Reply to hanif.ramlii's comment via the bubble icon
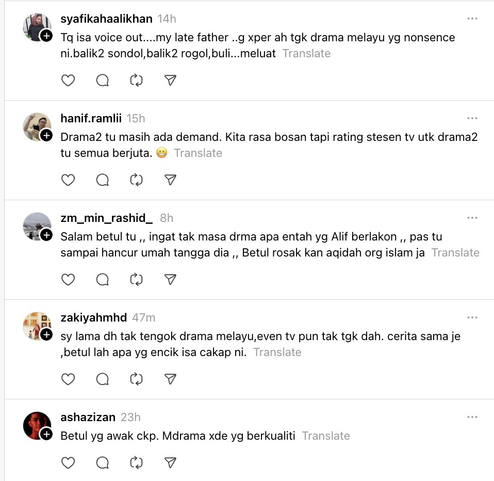Screen dimensions: 494x481 tap(102, 180)
